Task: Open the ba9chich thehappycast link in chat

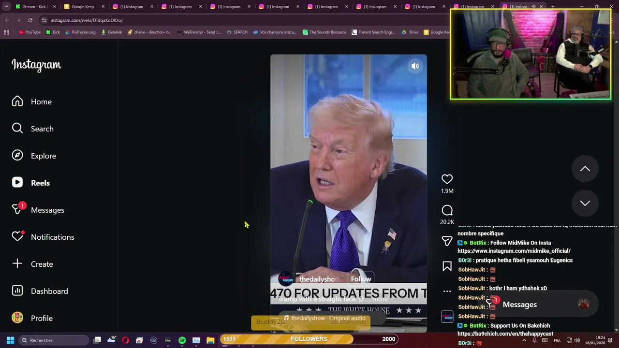Action: pos(505,334)
